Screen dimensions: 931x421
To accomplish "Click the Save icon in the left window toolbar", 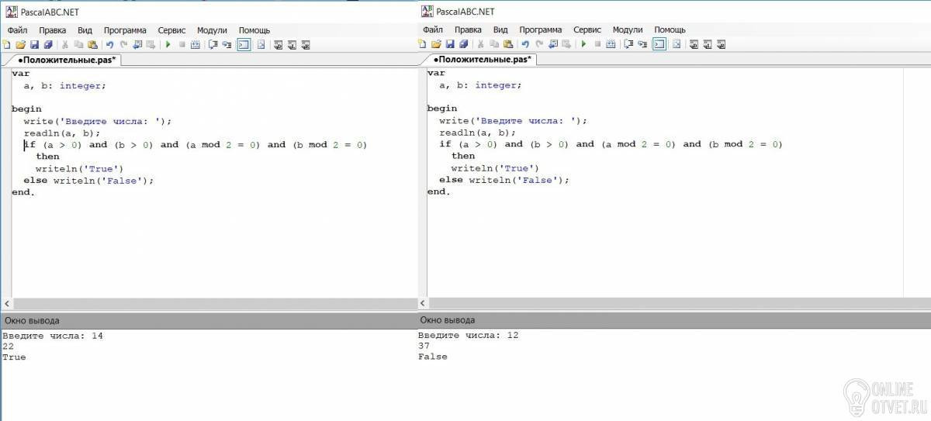I will click(x=34, y=45).
